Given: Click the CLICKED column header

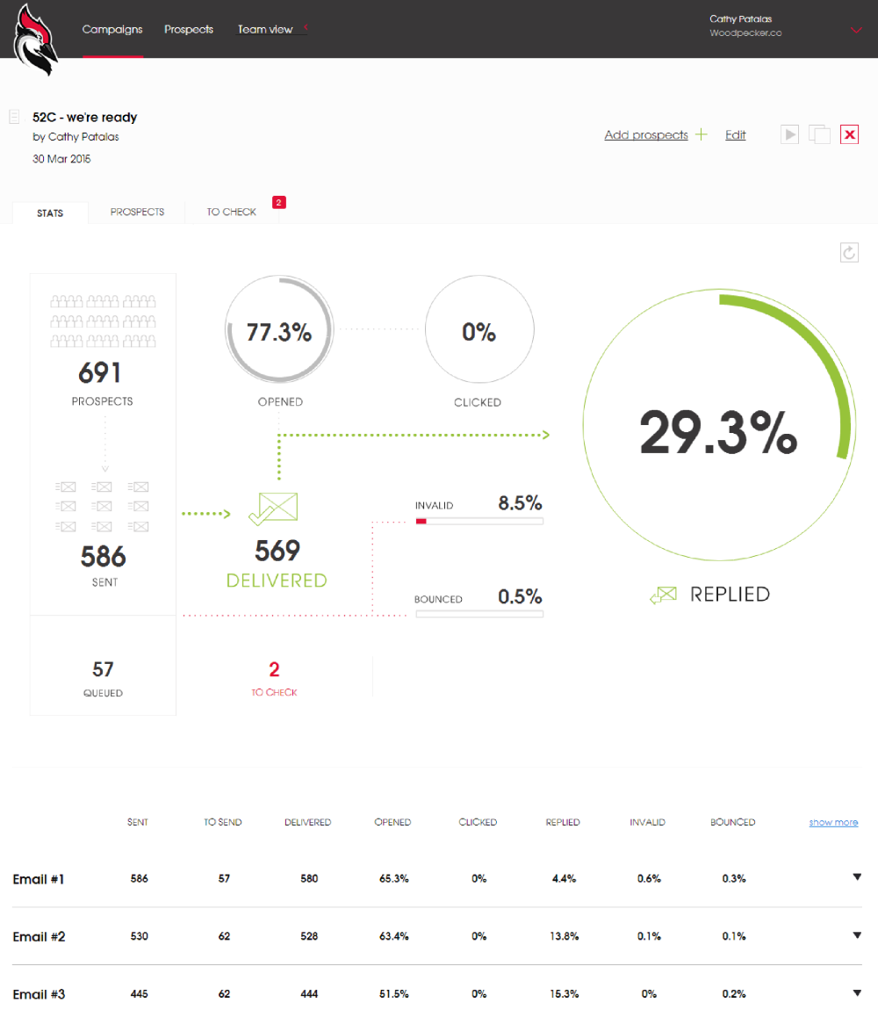Looking at the screenshot, I should point(478,822).
